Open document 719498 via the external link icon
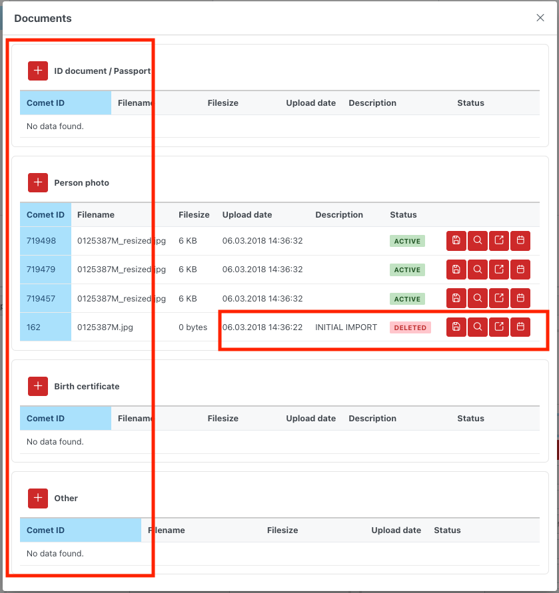Image resolution: width=559 pixels, height=593 pixels. (499, 241)
